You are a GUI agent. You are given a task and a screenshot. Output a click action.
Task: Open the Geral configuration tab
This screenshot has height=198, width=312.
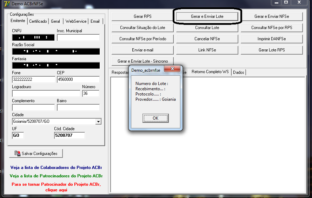[x=55, y=21]
